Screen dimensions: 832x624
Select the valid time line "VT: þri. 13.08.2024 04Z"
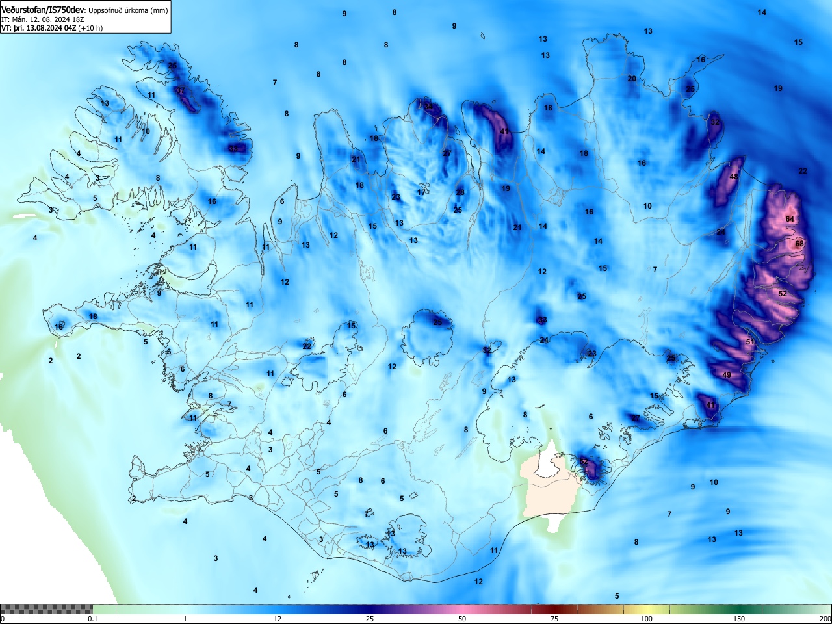coord(39,28)
